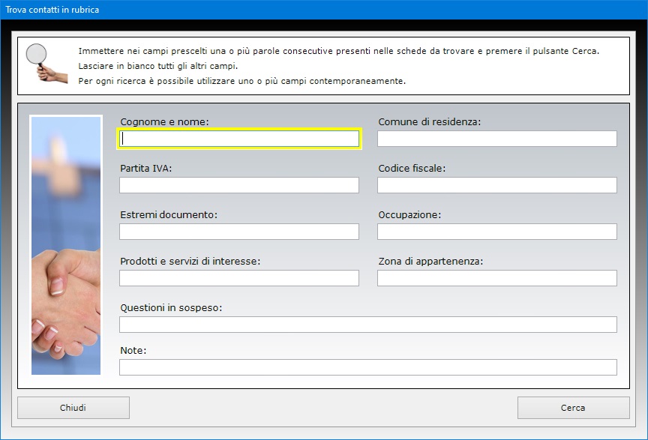The height and width of the screenshot is (440, 648).
Task: Click the Note text field
Action: [368, 367]
